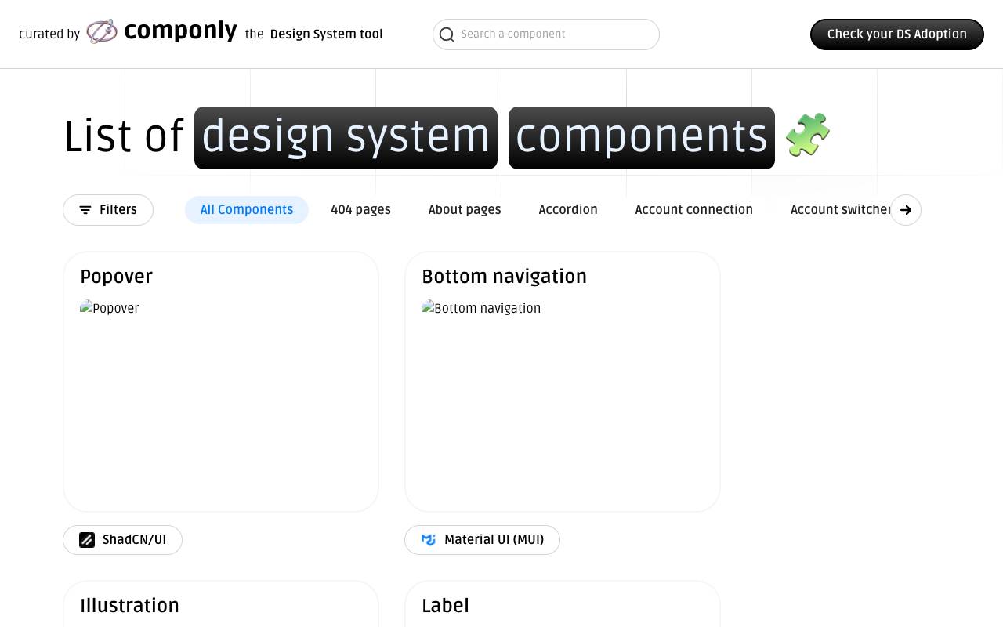Select the Account switcher category

pyautogui.click(x=840, y=210)
